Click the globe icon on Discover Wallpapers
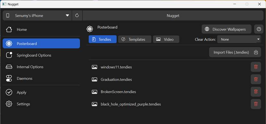 point(207,29)
